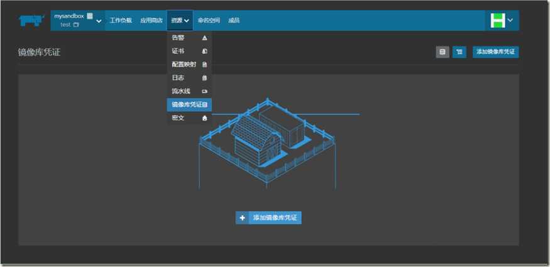Switch to the grouped tree view icon
The image size is (550, 267).
tap(459, 52)
